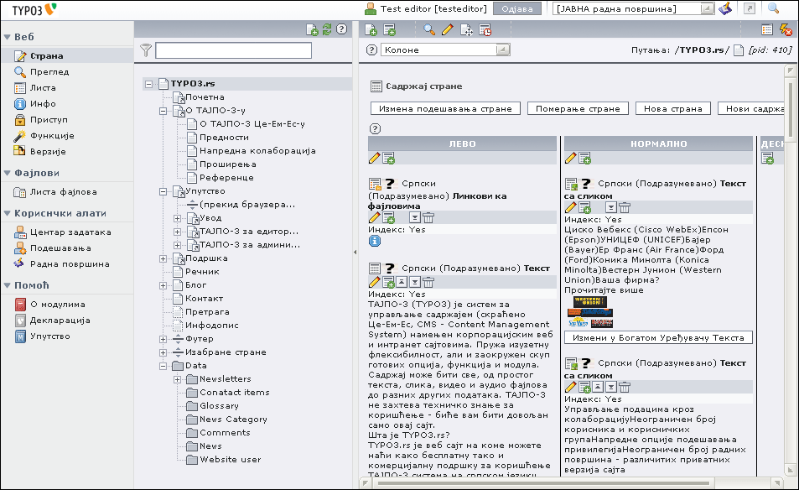Click the horizontal scrollbar of the content area
Image resolution: width=799 pixels, height=490 pixels.
544,482
